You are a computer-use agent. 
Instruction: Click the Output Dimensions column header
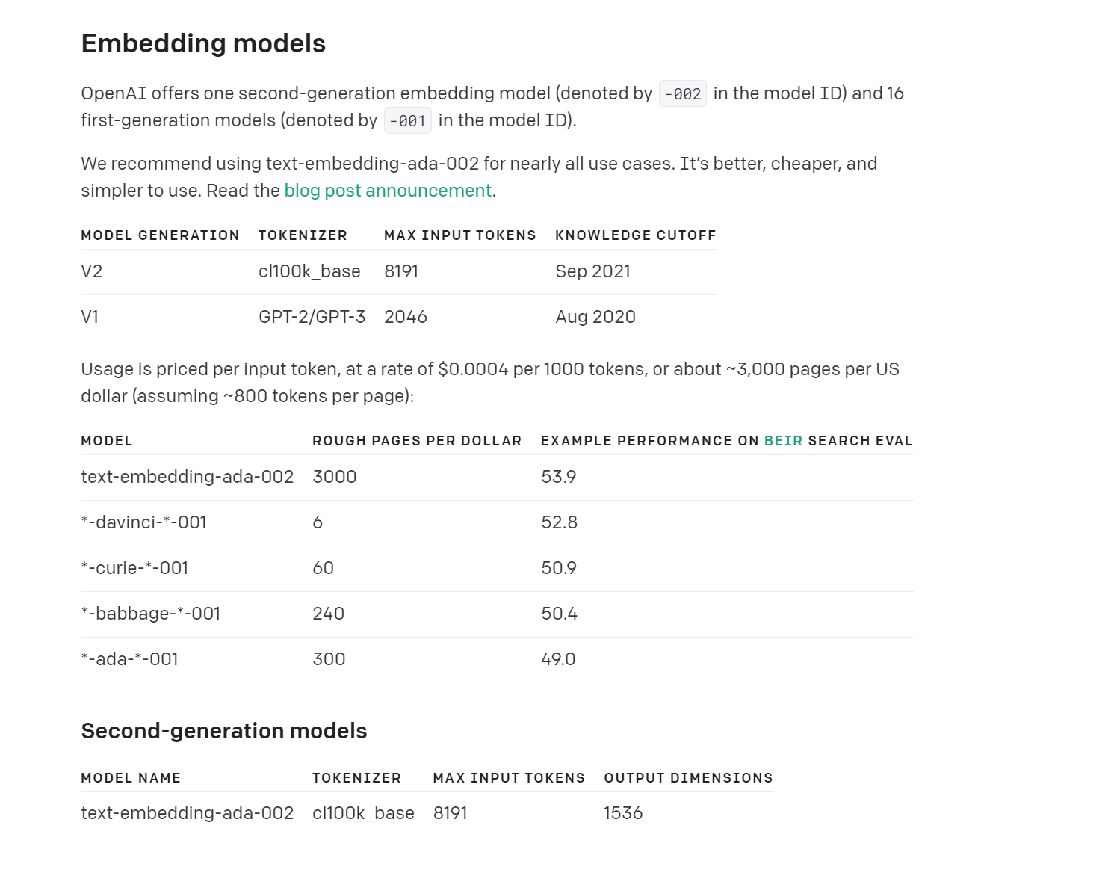pyautogui.click(x=688, y=778)
